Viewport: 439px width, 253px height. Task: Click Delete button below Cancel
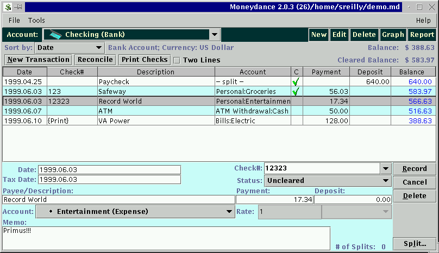click(415, 196)
